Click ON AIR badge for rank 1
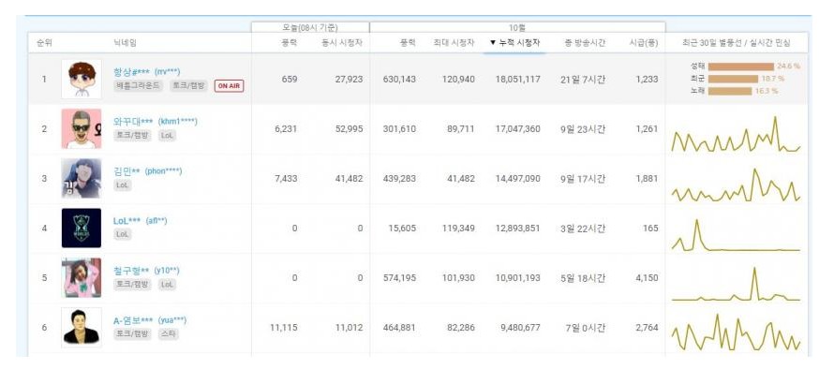This screenshot has width=819, height=369. point(229,86)
